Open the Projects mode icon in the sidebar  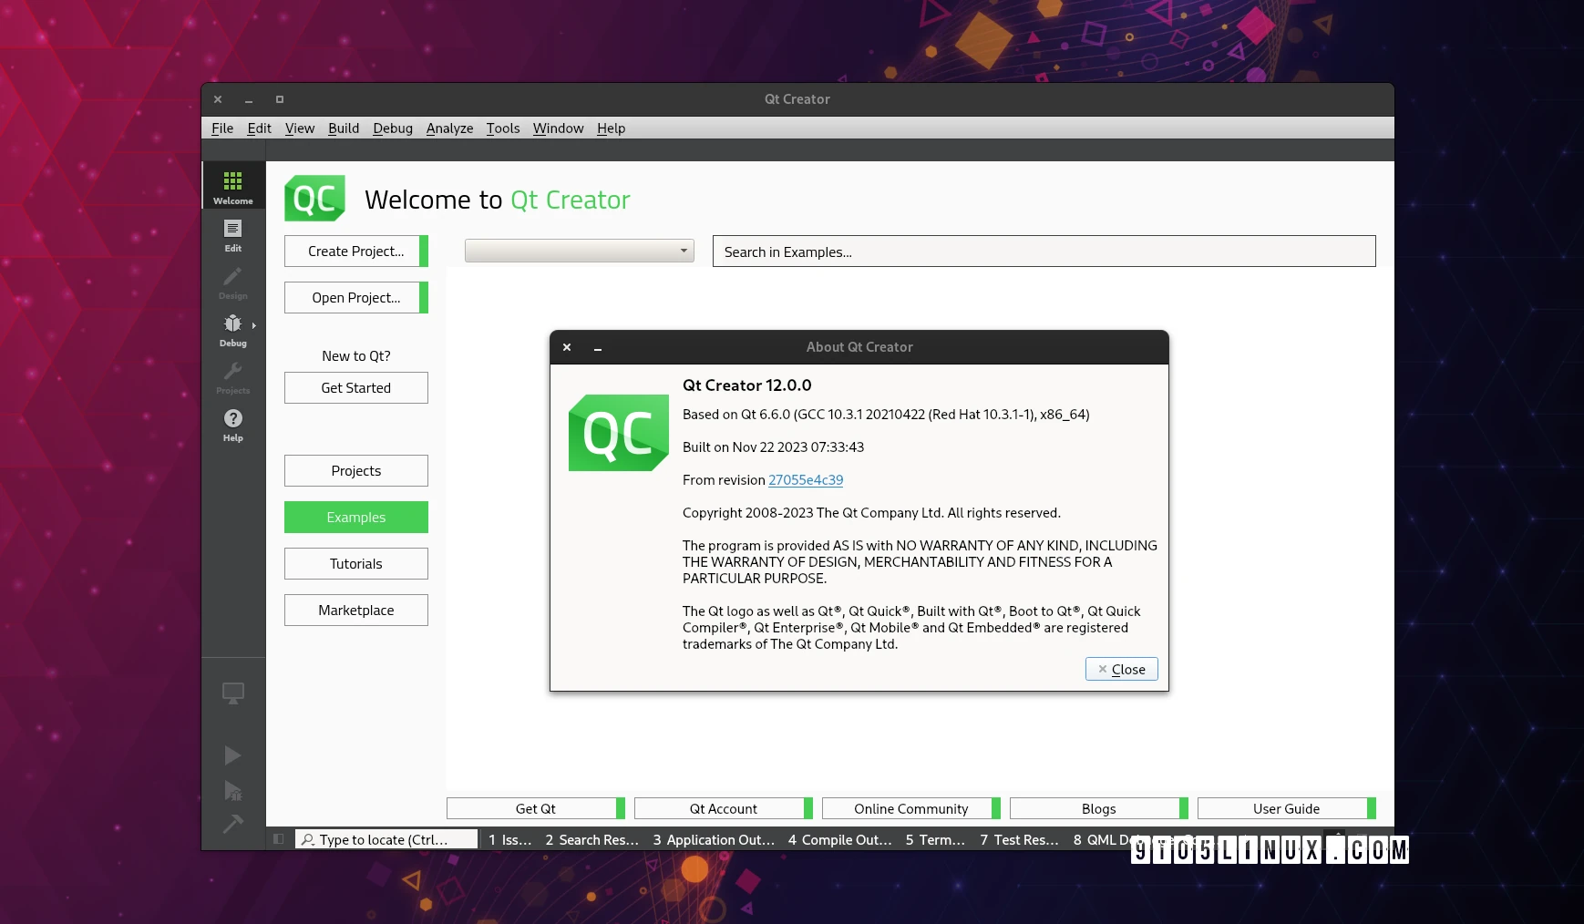pos(232,376)
